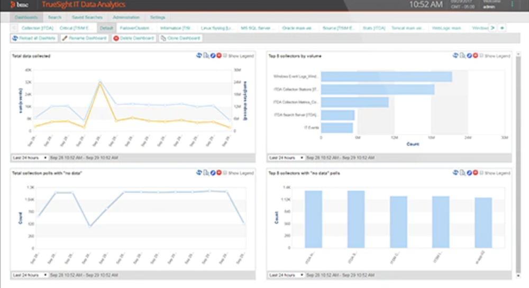529x288 pixels.
Task: Edit the Total data collected dashlet
Action: (213, 56)
